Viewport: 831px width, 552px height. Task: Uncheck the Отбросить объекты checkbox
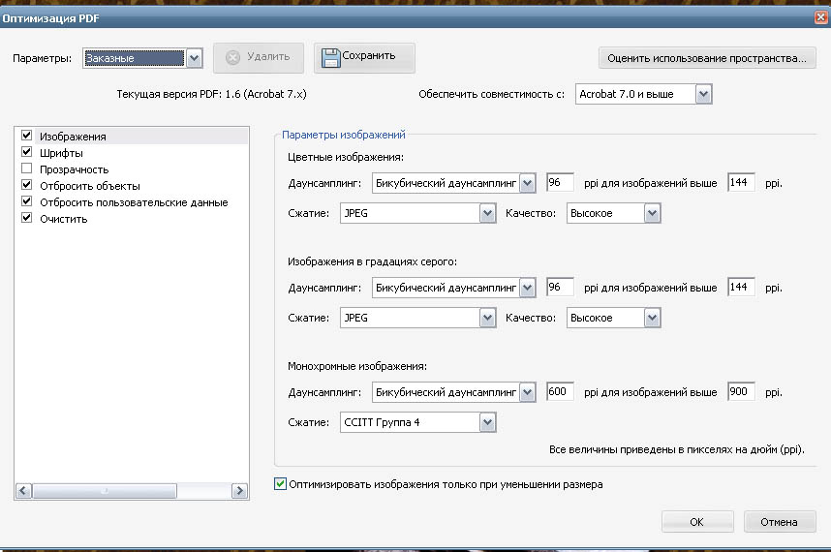(26, 185)
